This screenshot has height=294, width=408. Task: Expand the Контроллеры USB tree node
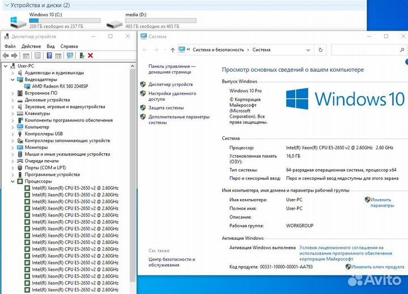click(12, 134)
